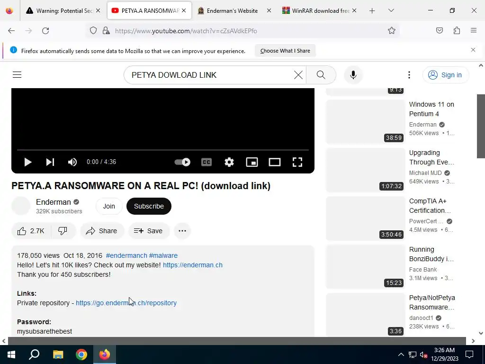The width and height of the screenshot is (485, 364).
Task: List all tabs dropdown arrow
Action: tap(391, 10)
